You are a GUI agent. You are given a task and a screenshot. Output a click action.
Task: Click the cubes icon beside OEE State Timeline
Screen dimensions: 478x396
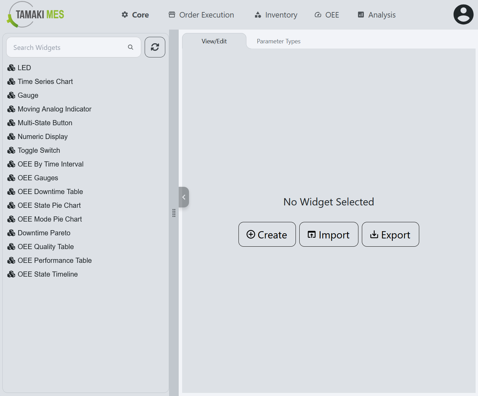[11, 274]
